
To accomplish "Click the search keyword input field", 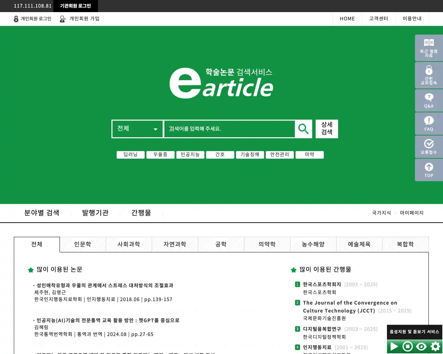I will [x=229, y=129].
